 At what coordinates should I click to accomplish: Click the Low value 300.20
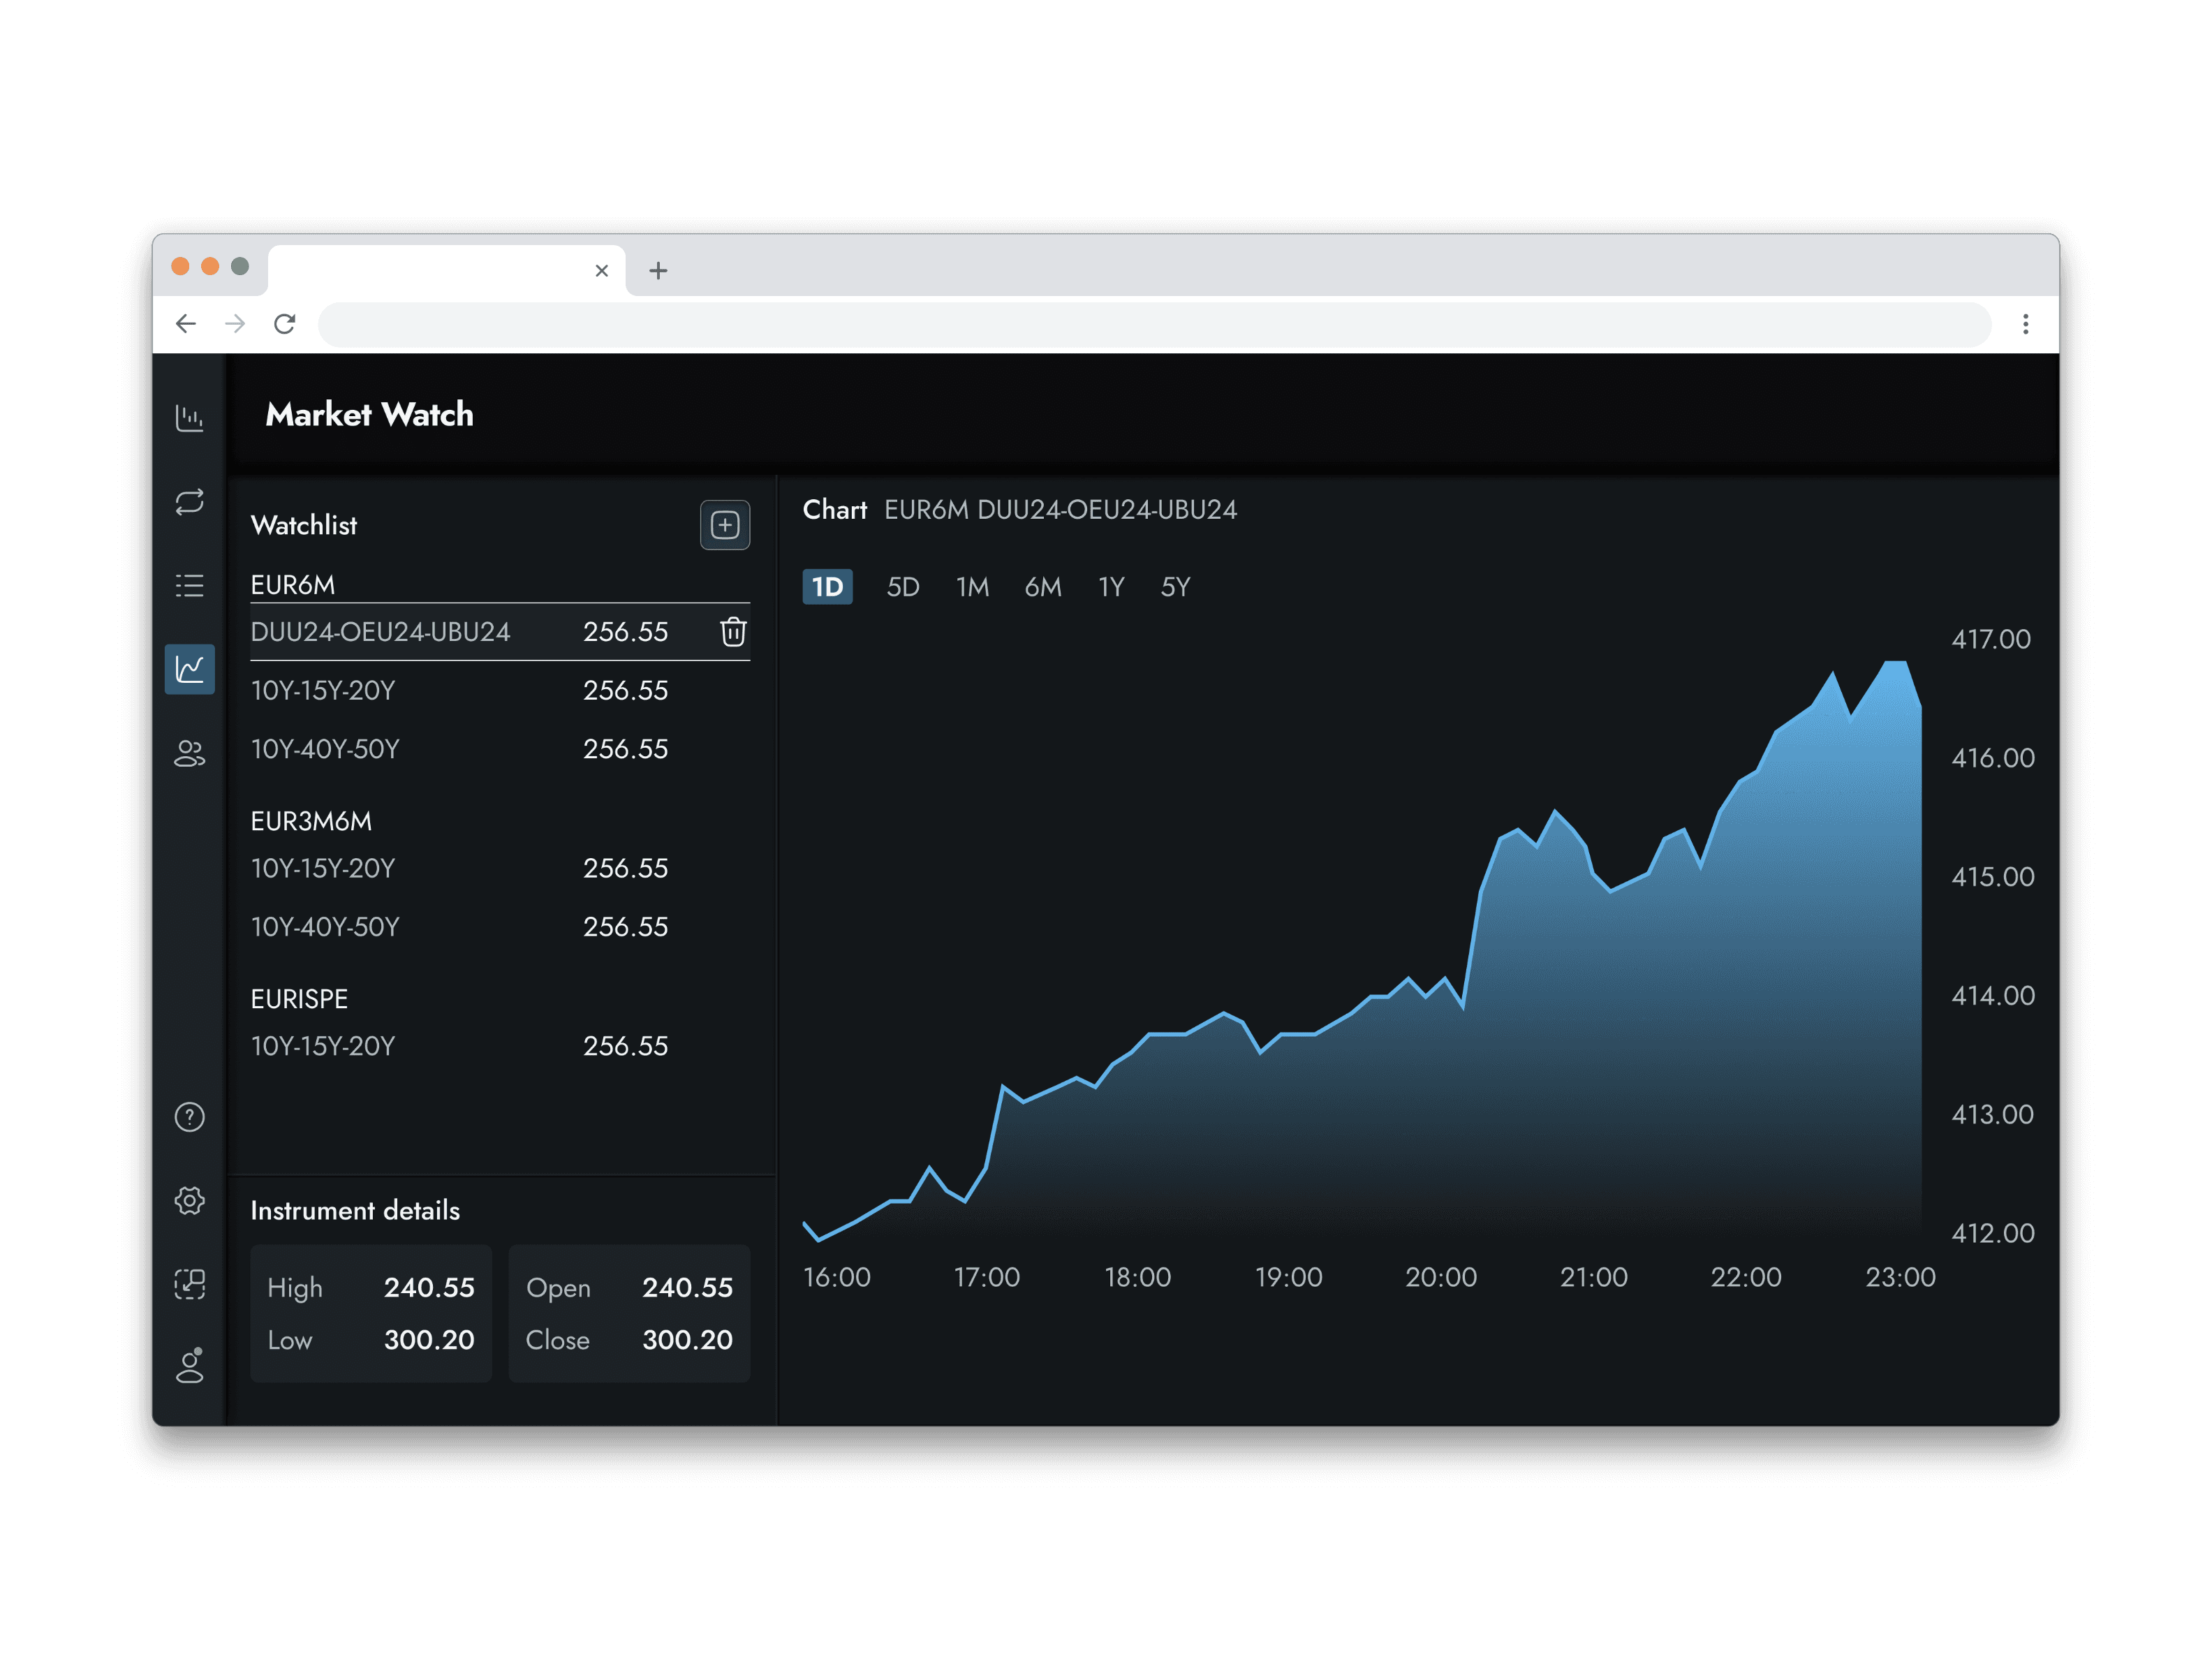(x=429, y=1340)
